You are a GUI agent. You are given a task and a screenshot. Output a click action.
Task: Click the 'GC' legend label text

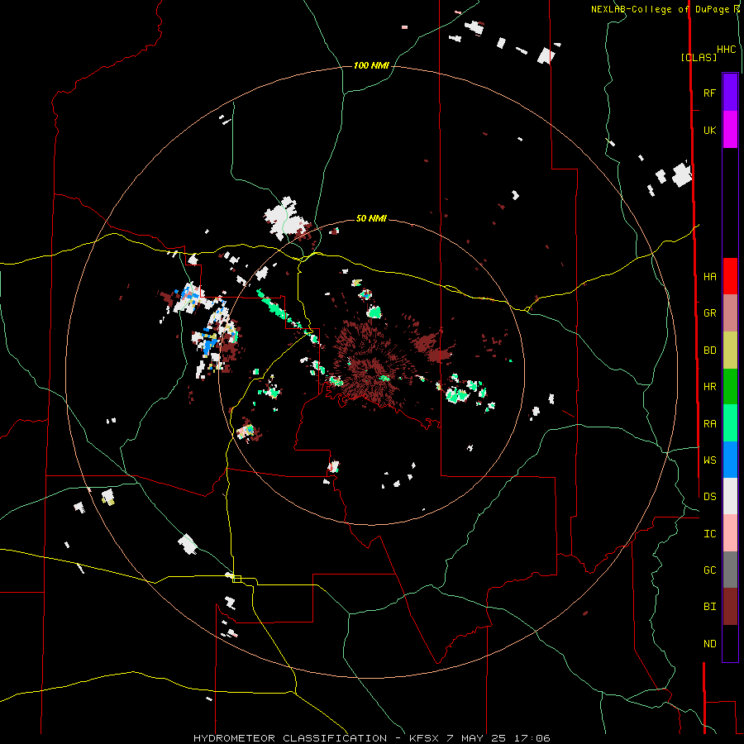tap(709, 570)
